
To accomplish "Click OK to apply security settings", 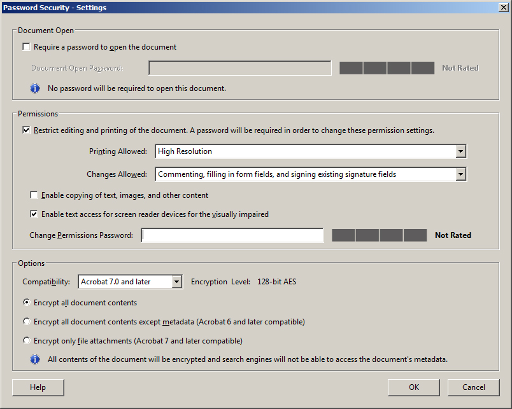I will [x=413, y=387].
